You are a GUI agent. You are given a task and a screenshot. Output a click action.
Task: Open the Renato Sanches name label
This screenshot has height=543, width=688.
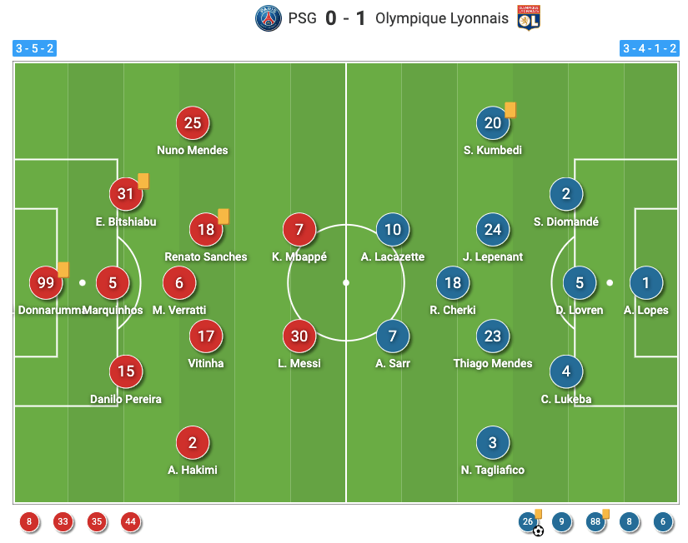[206, 257]
